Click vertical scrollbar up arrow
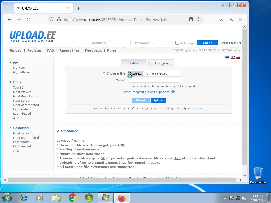Screen dimensions: 271x203 click(x=245, y=27)
